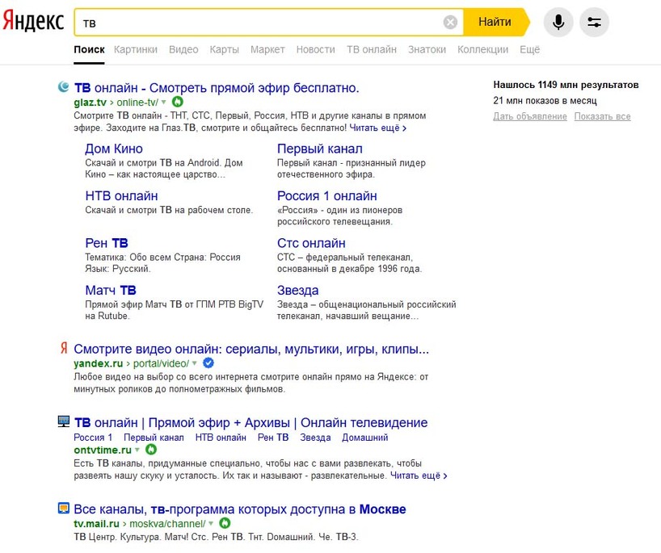Open the Россия 1 онлайн sitelink

tap(326, 196)
